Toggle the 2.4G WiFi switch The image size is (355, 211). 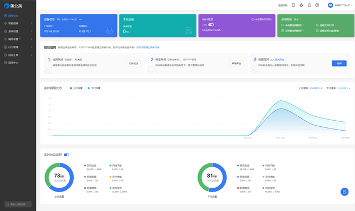point(211,25)
